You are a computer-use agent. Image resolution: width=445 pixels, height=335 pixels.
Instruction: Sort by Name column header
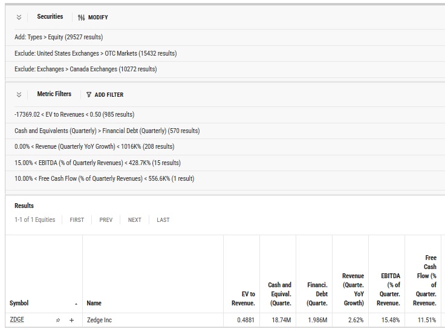(x=94, y=303)
